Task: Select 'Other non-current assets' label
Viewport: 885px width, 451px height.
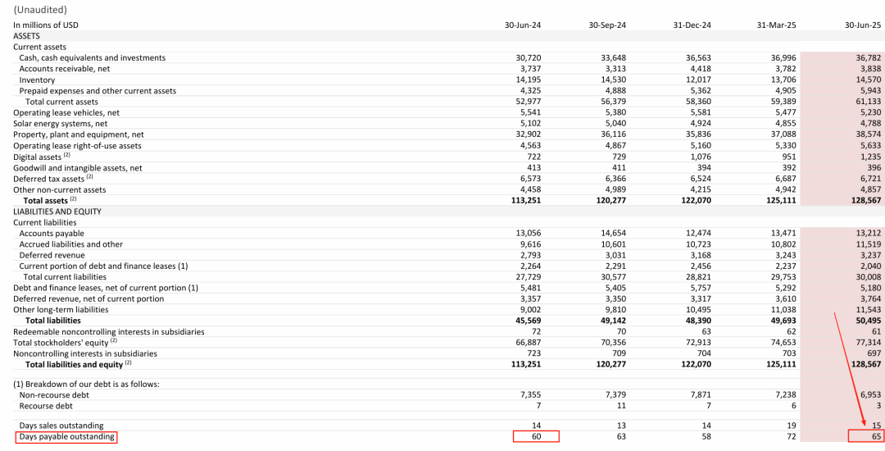Action: pos(59,189)
